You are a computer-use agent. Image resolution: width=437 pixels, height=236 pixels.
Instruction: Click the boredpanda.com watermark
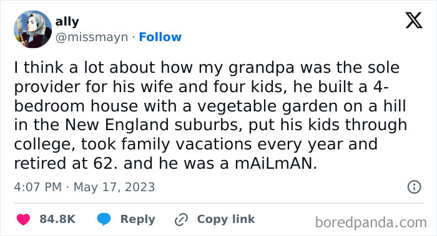click(x=371, y=223)
